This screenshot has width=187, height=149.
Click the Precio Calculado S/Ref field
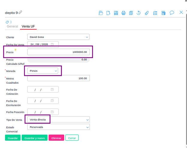(58, 59)
